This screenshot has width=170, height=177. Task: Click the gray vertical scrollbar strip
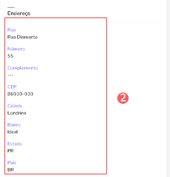tap(168, 88)
